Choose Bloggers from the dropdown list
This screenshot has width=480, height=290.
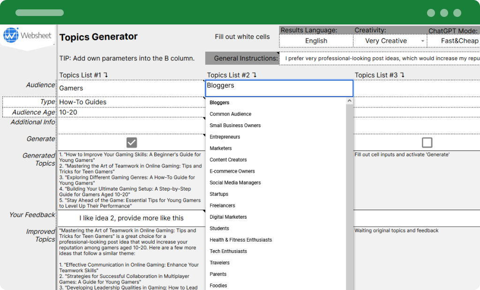(219, 102)
